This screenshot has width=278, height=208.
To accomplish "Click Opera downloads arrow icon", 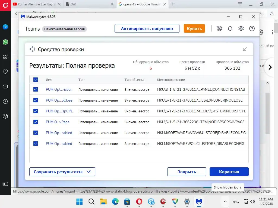I will click(272, 13).
